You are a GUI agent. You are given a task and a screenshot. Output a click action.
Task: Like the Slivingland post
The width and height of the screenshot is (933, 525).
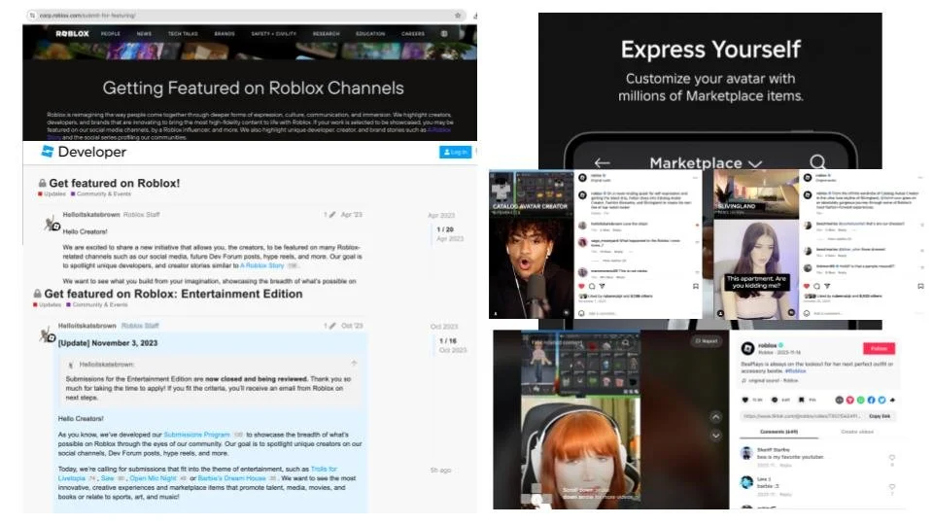coord(807,286)
